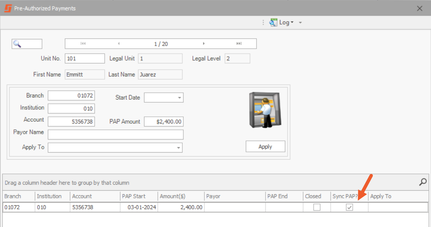Click the Log toolbar icon
The image size is (431, 227).
point(274,22)
